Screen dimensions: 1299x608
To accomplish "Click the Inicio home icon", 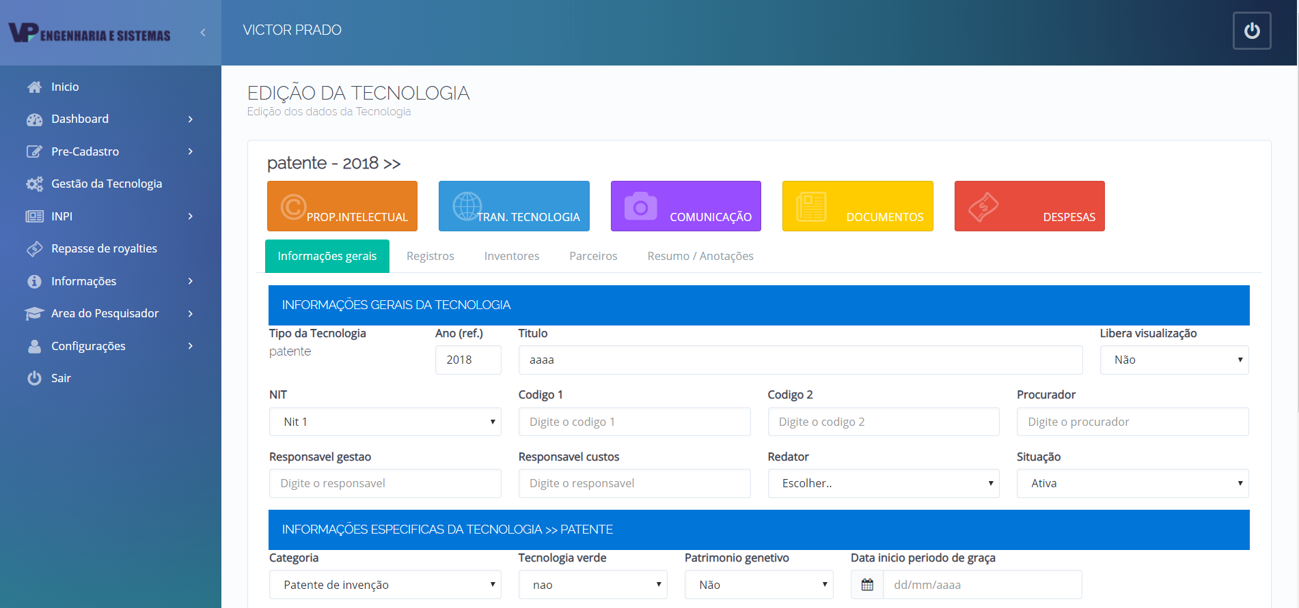I will [x=34, y=87].
